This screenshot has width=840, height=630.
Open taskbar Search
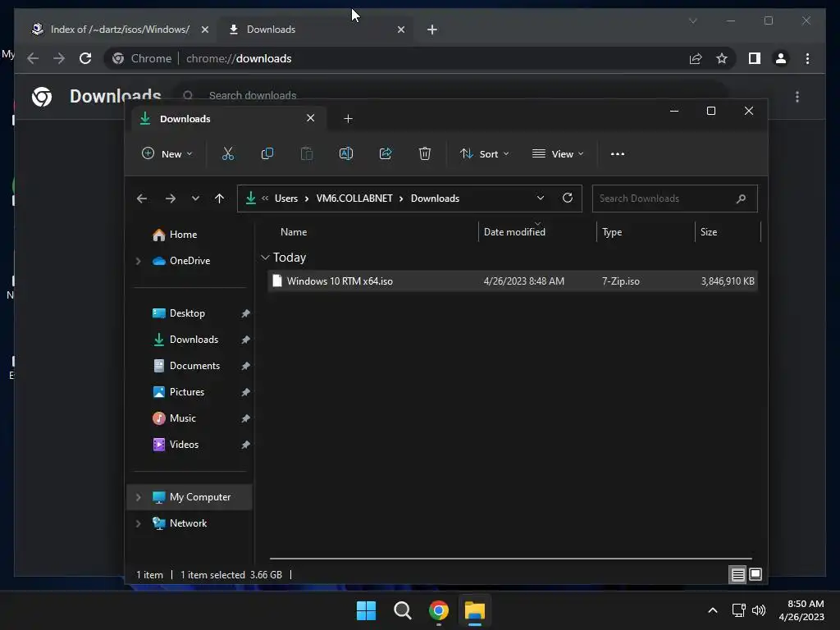402,610
